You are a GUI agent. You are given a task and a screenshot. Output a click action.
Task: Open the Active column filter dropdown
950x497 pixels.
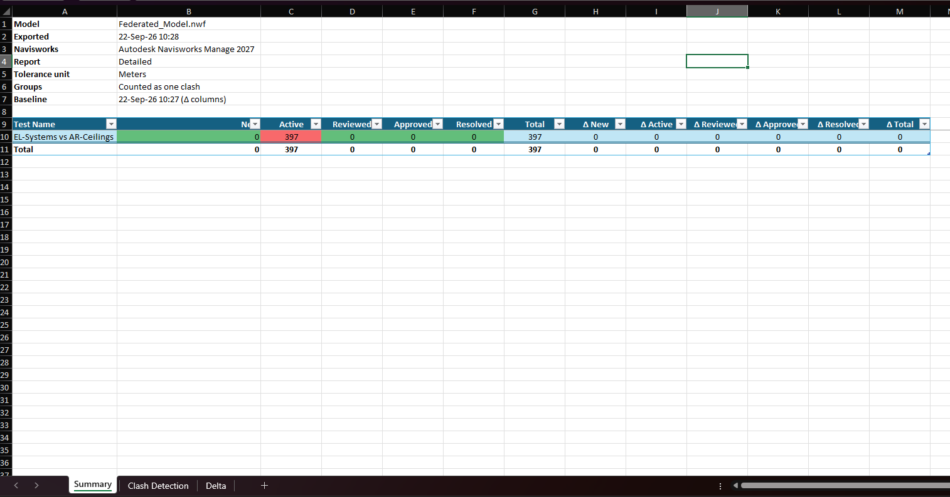(316, 124)
